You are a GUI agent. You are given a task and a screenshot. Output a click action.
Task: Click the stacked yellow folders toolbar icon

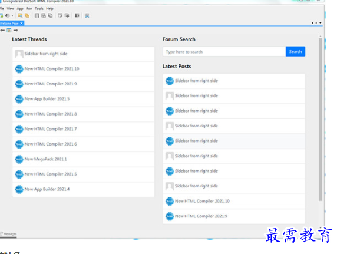pyautogui.click(x=27, y=15)
